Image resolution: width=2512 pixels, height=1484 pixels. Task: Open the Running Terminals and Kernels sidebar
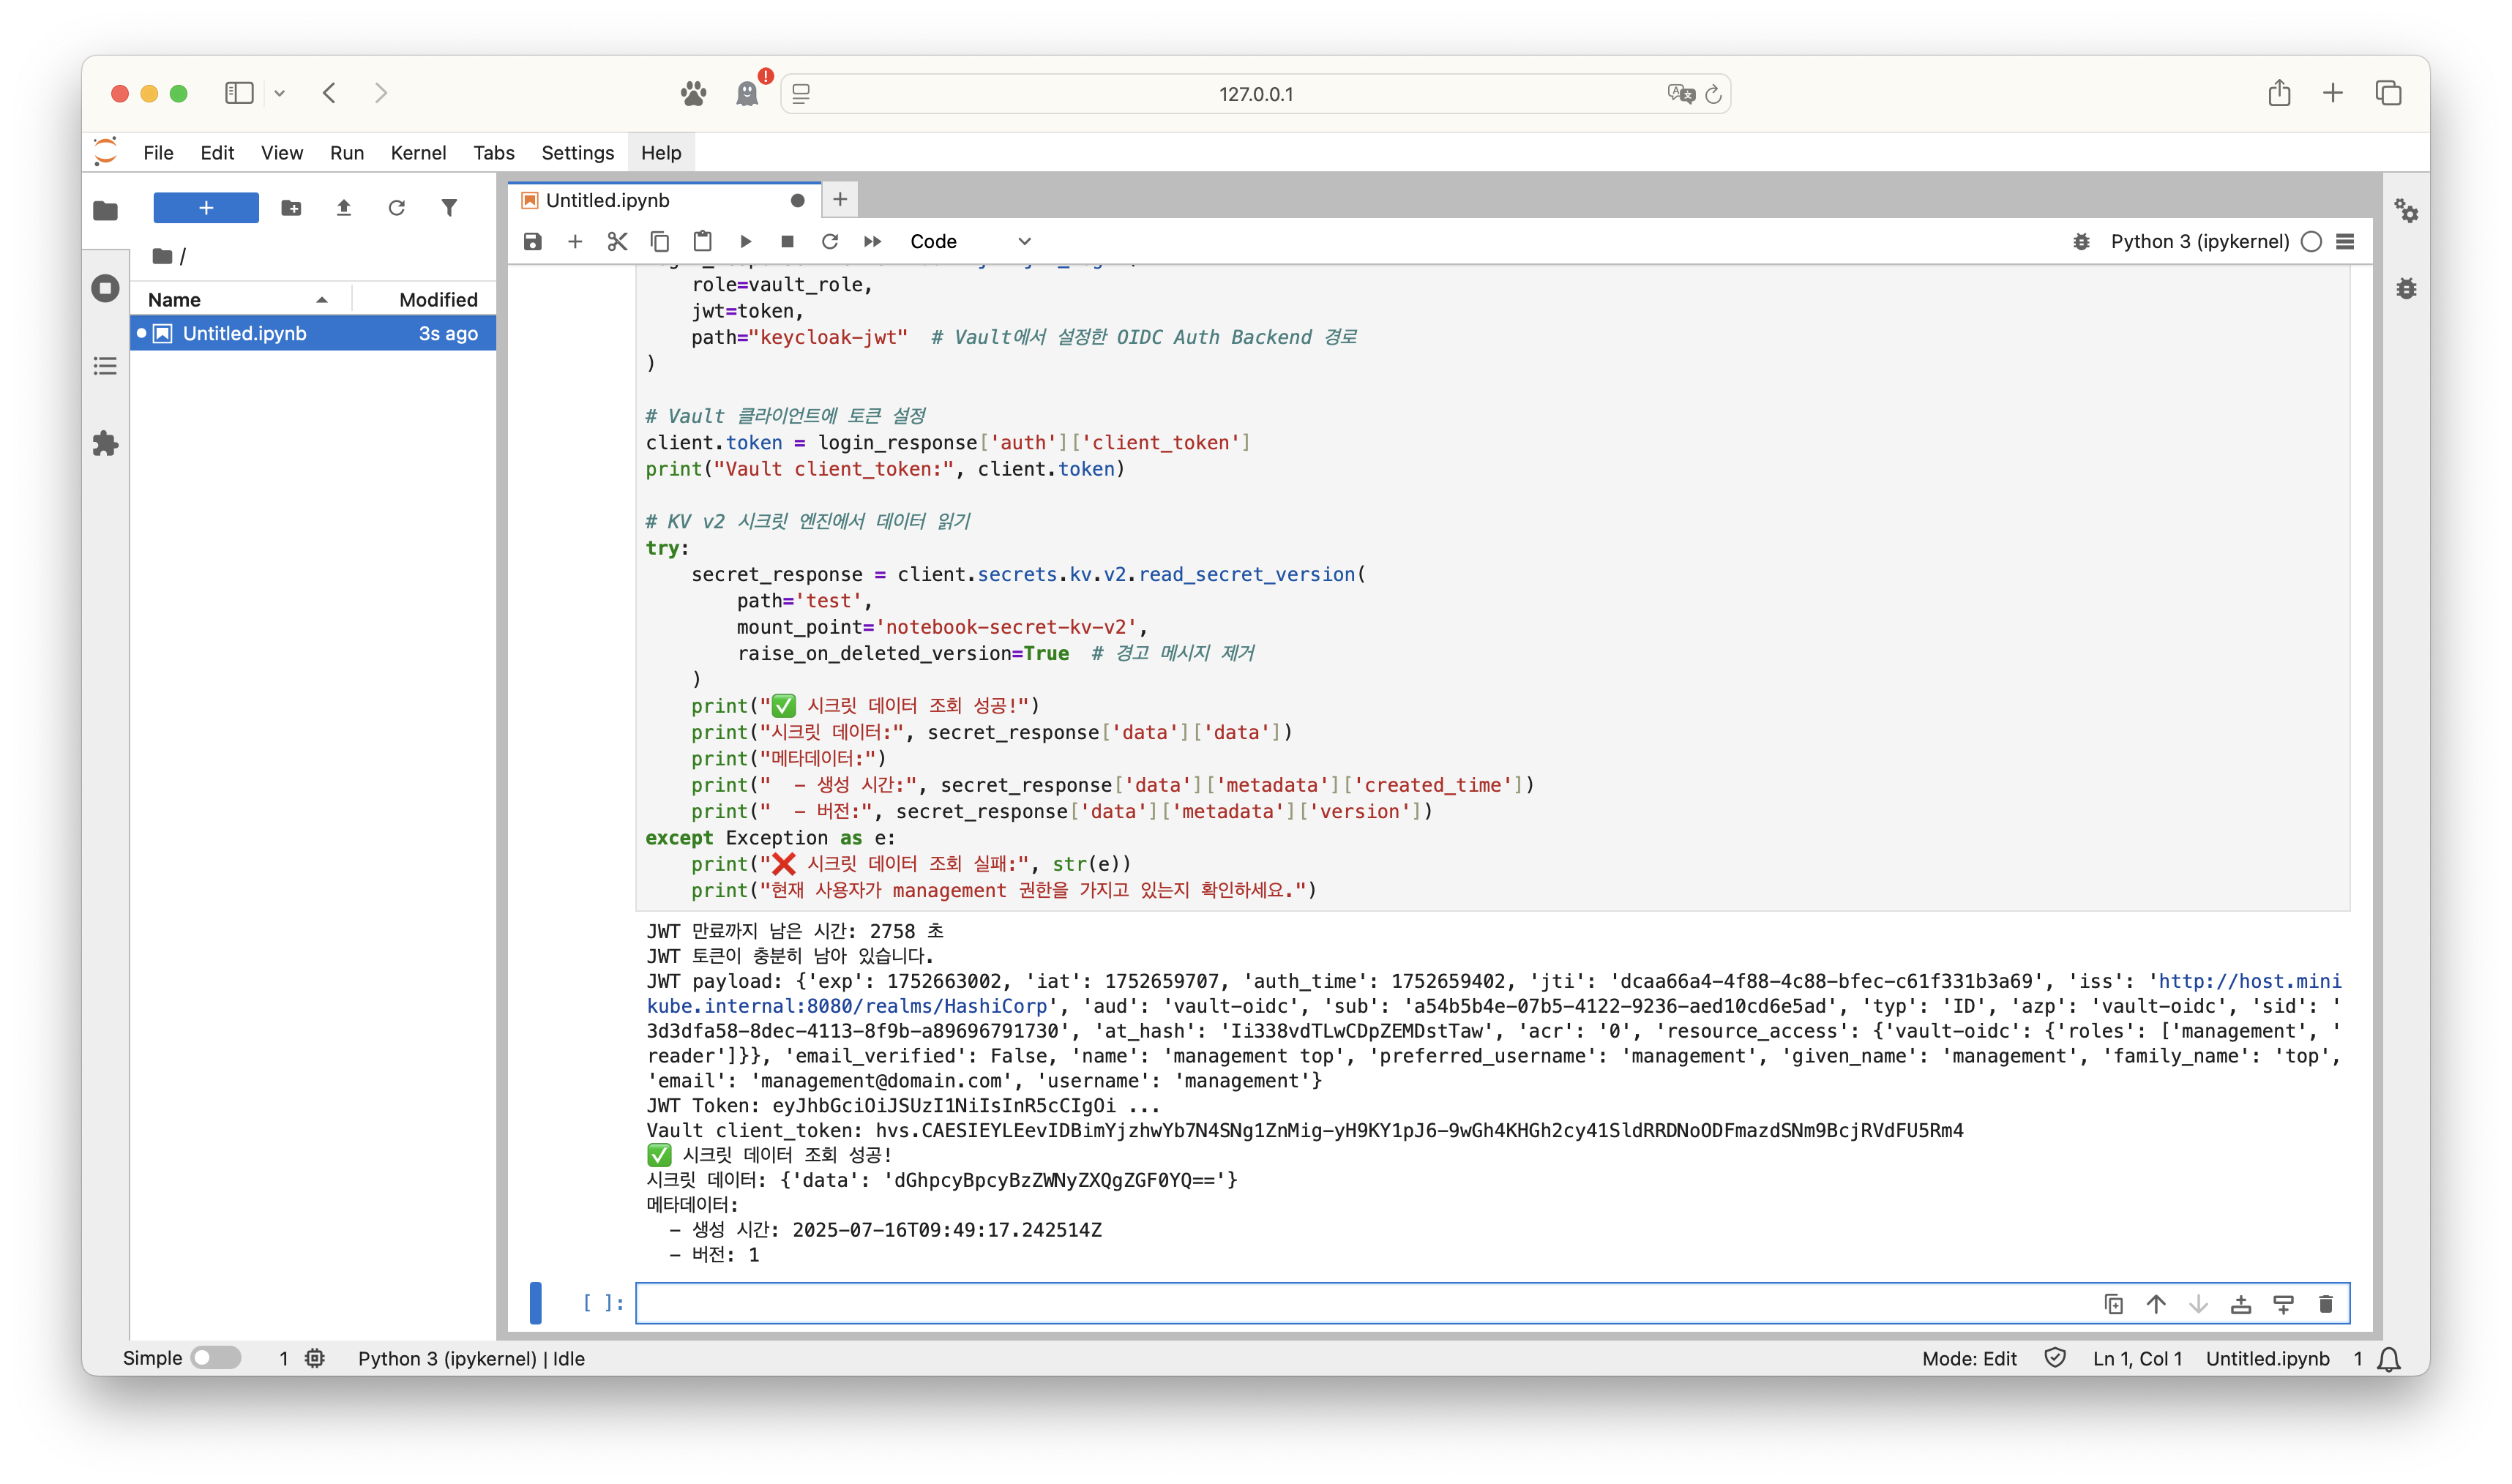(x=105, y=289)
